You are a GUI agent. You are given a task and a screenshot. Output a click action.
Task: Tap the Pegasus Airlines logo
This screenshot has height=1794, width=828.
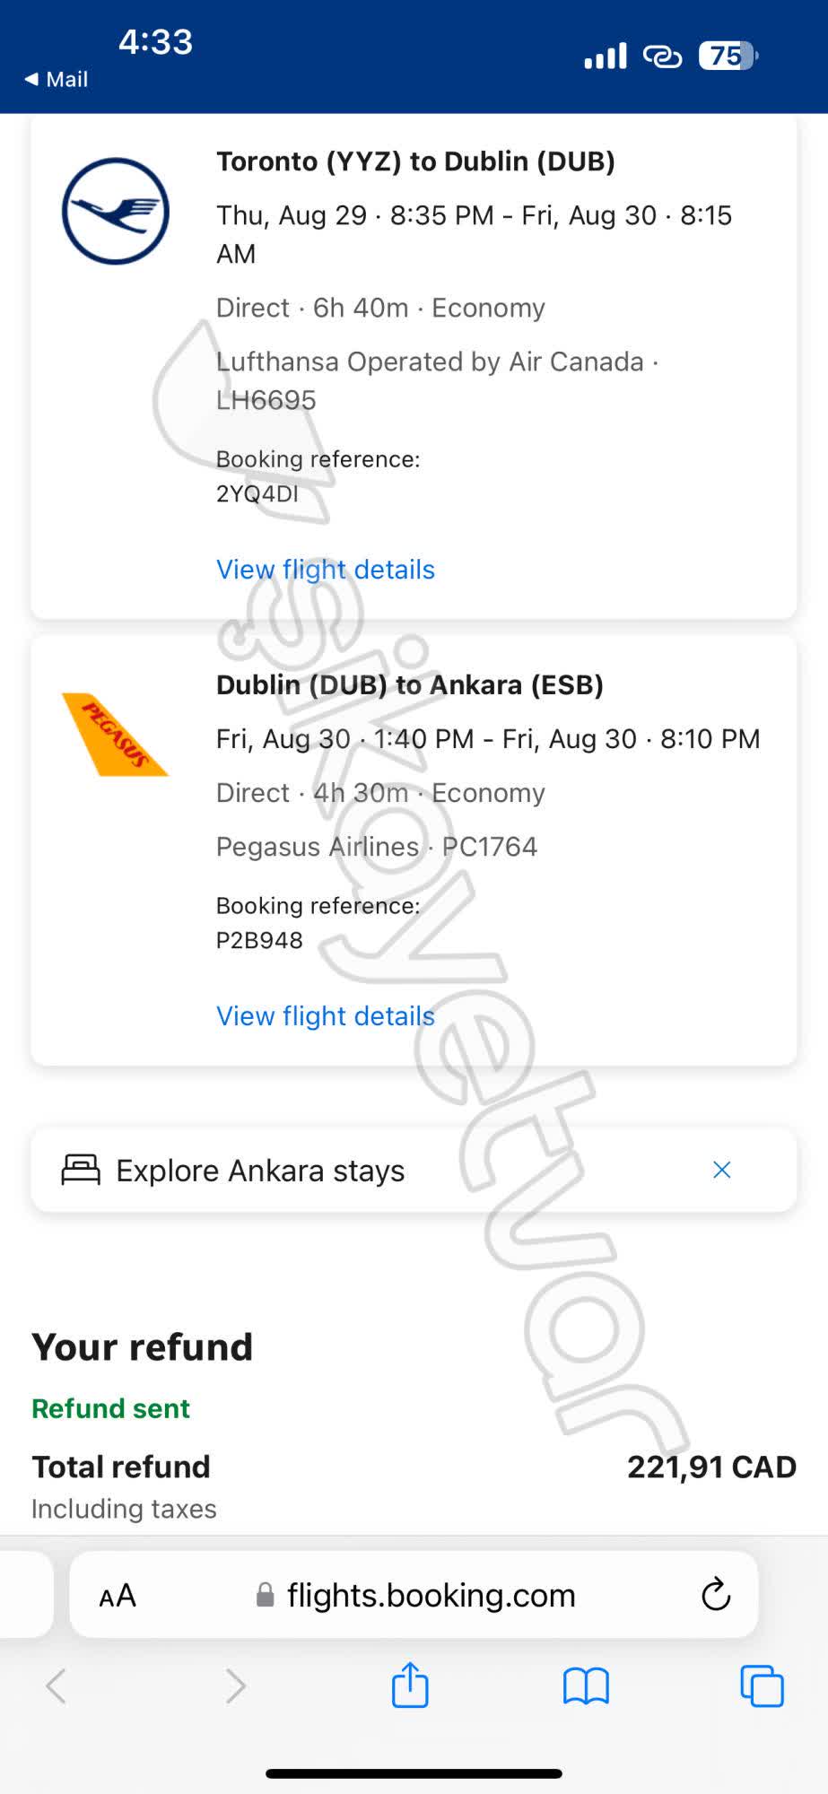[x=114, y=734]
